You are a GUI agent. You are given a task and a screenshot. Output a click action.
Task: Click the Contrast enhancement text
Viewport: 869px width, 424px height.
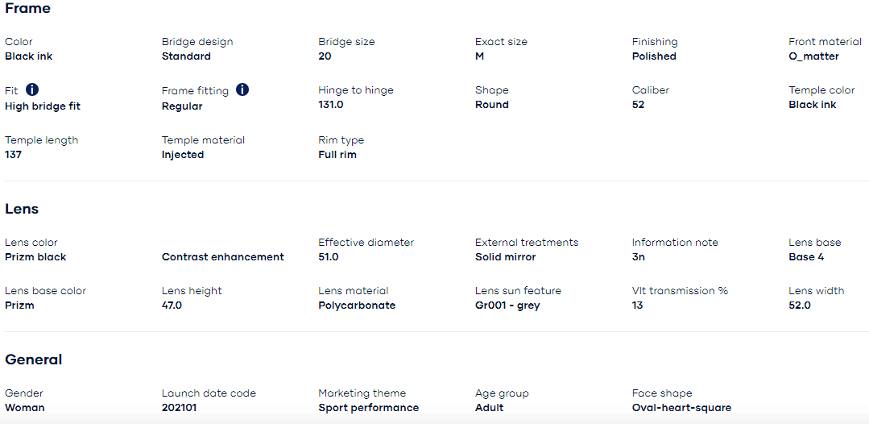coord(223,257)
